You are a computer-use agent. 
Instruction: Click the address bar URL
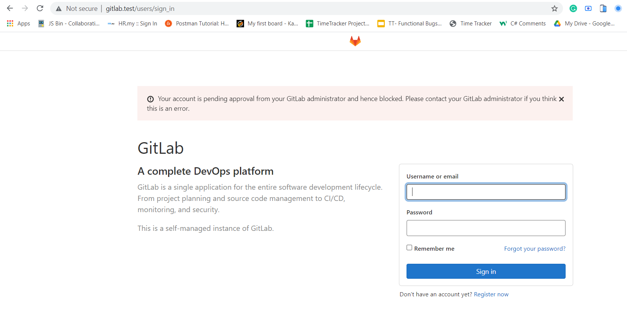click(140, 9)
